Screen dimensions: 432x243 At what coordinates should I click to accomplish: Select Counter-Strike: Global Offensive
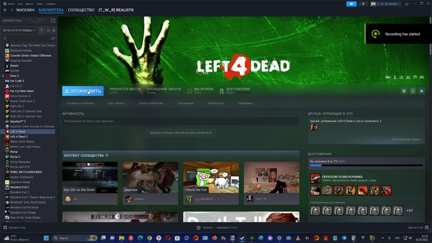click(30, 56)
